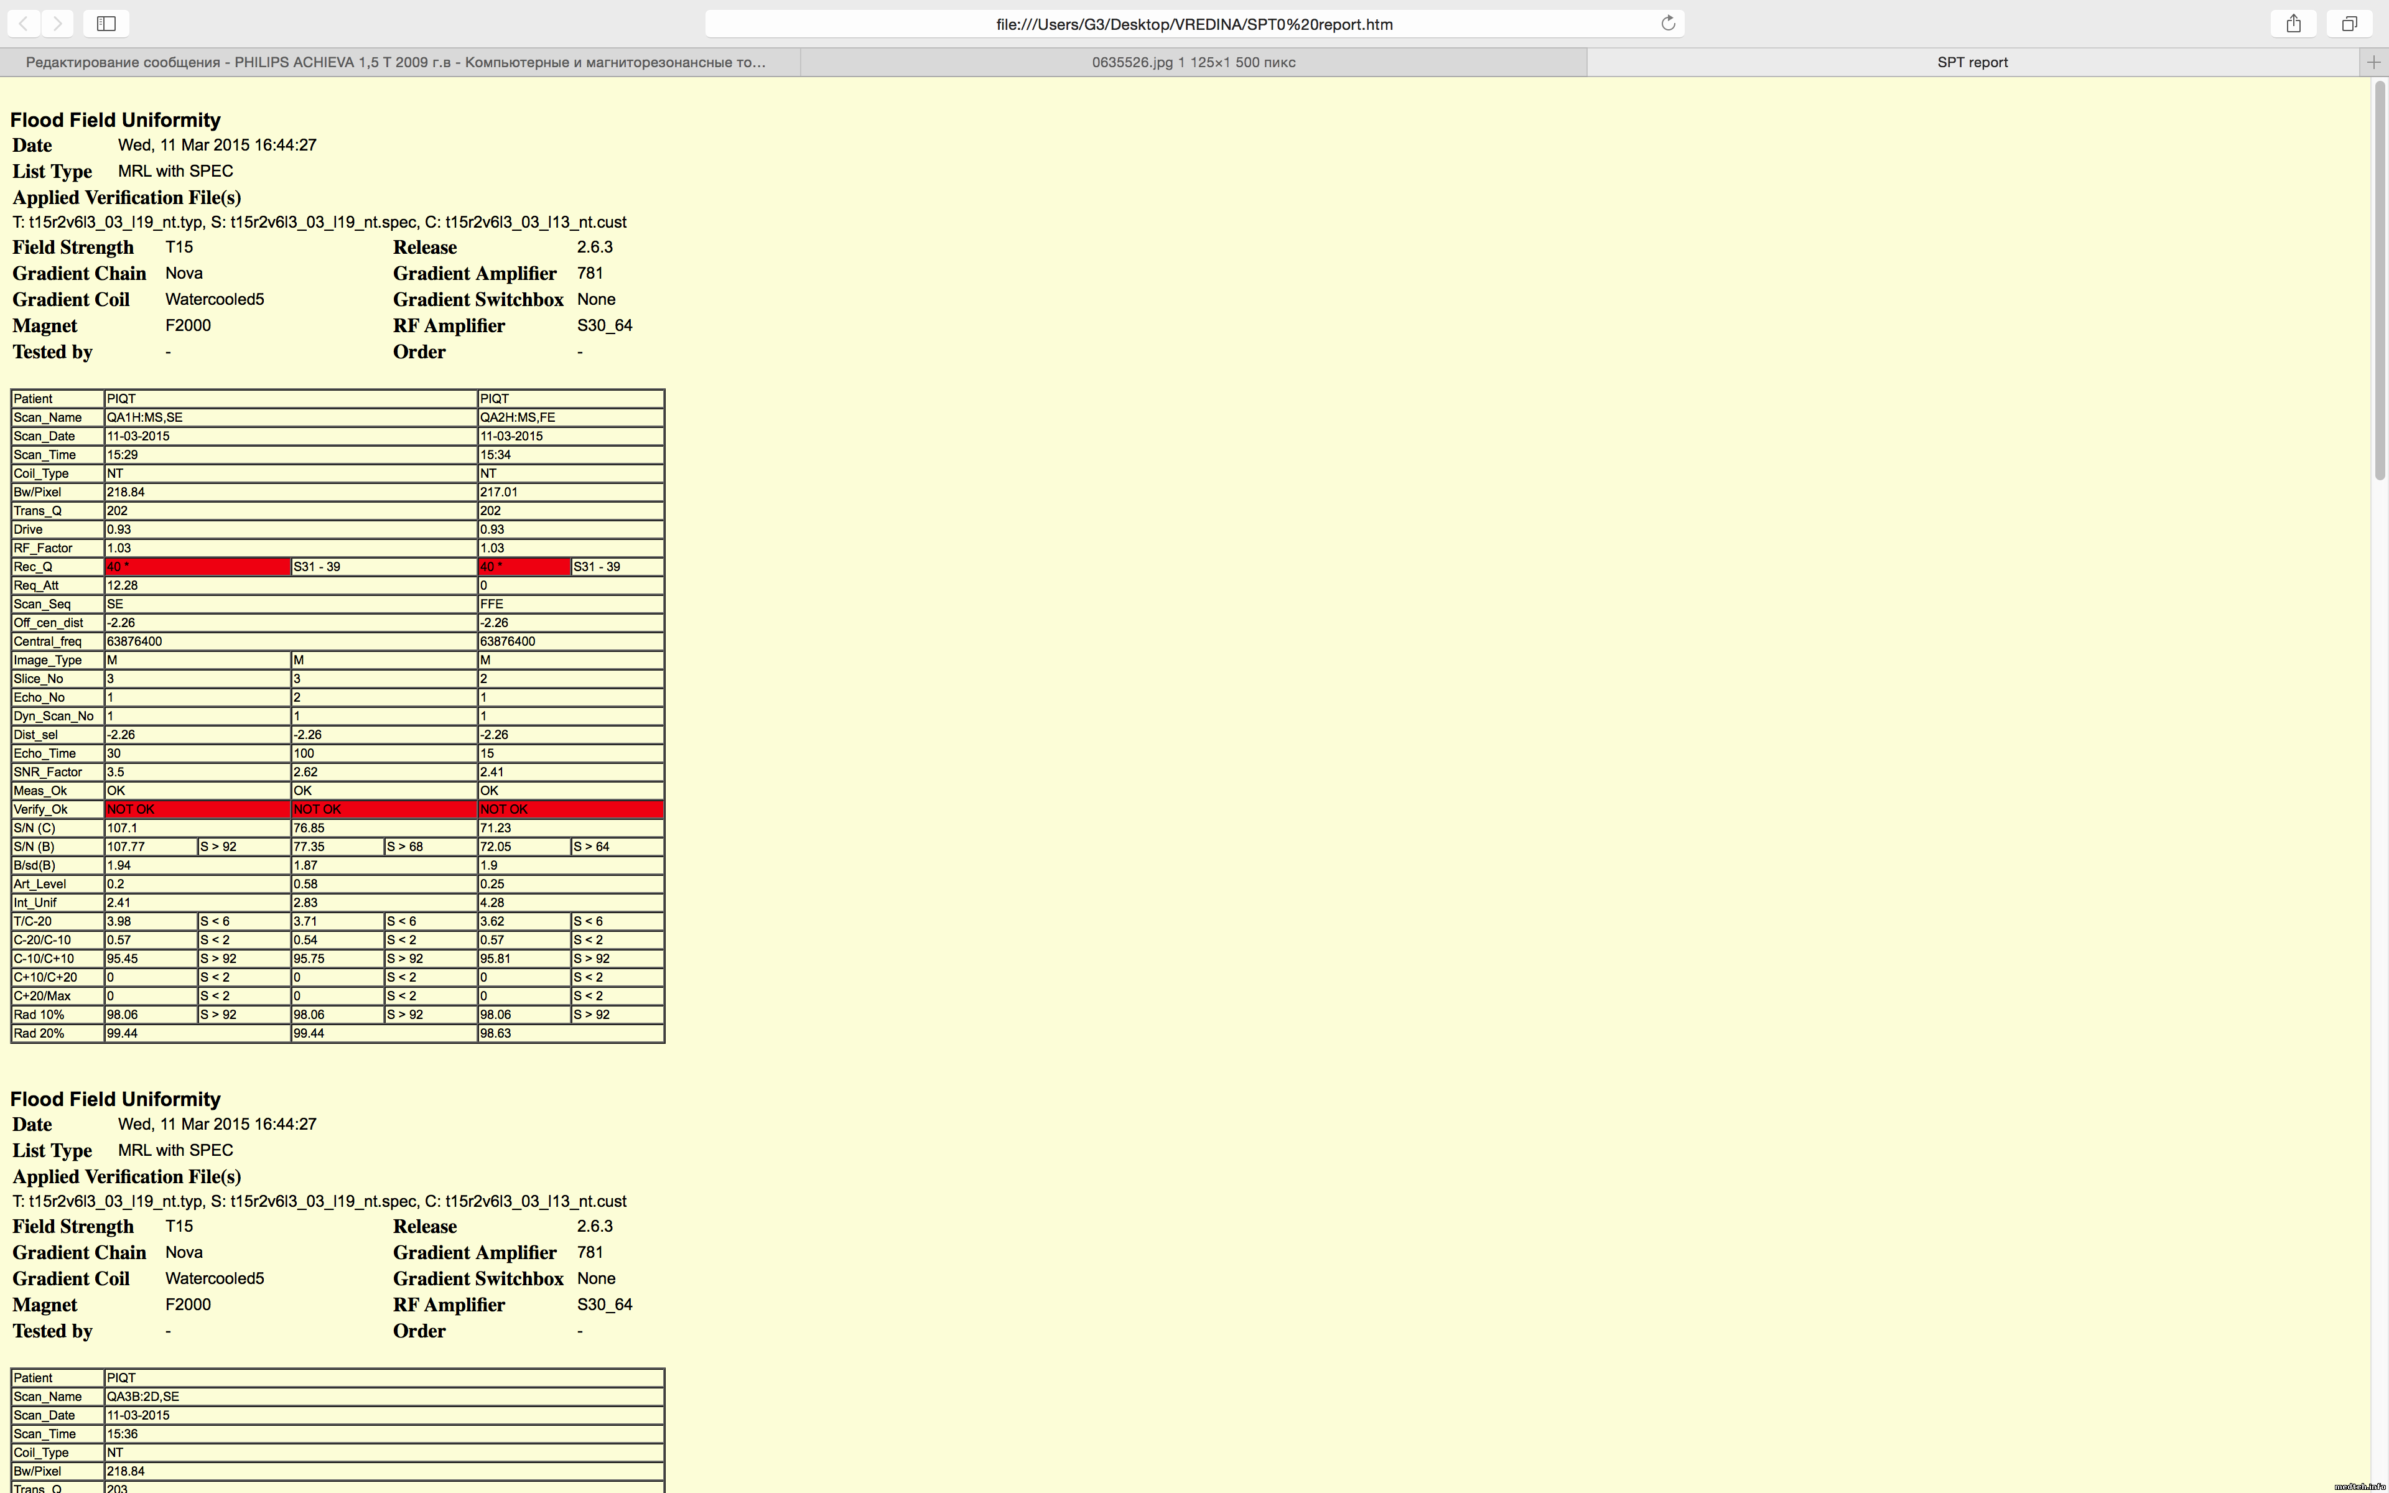
Task: Select the SPT report tab
Action: point(1972,62)
